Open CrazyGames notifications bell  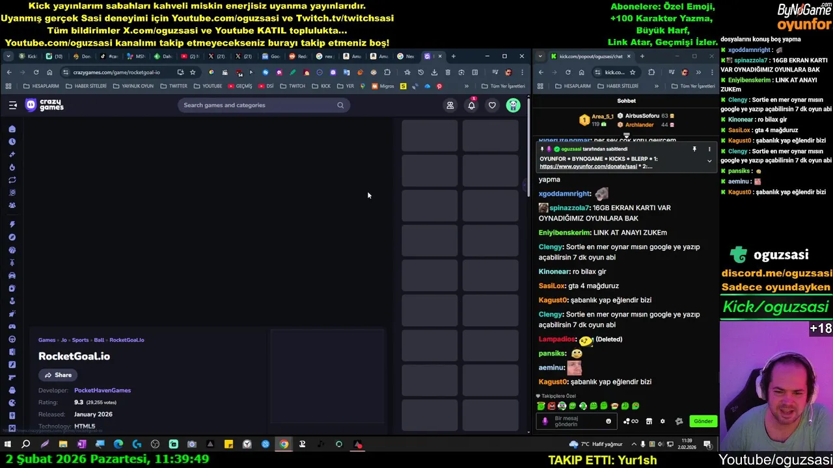click(x=471, y=105)
